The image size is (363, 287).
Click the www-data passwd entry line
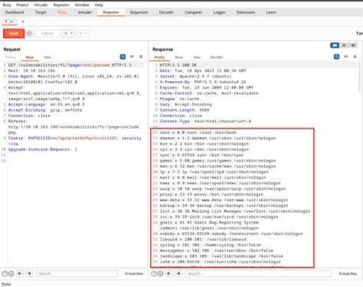[224, 200]
